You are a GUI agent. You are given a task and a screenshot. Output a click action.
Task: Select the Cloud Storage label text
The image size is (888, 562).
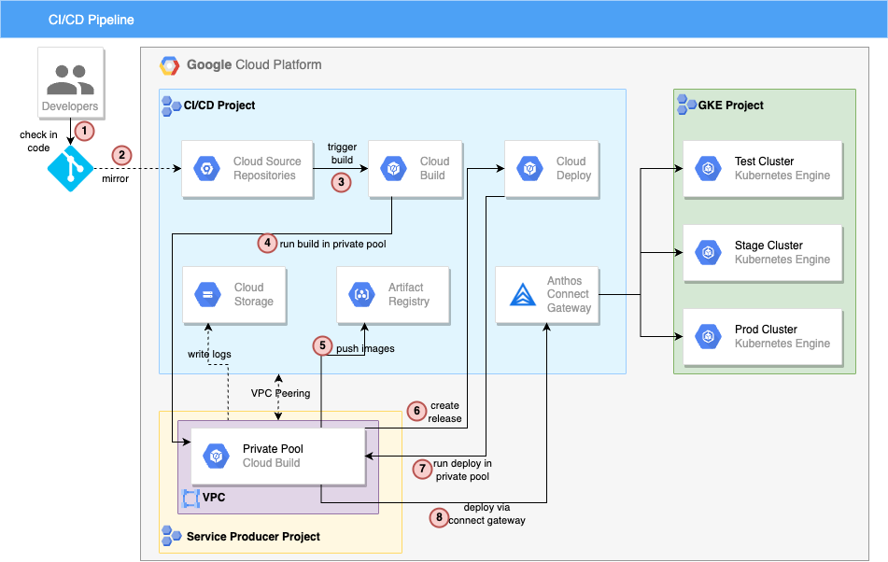click(x=253, y=294)
